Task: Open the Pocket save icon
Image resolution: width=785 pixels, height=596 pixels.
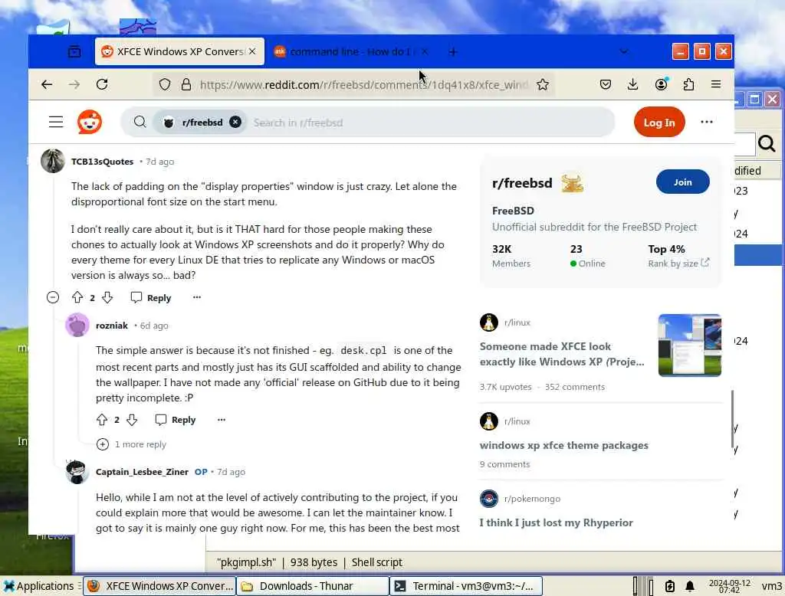Action: (x=606, y=84)
